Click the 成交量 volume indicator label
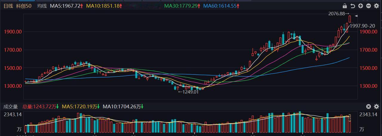This screenshot has width=382, height=136. (11, 106)
